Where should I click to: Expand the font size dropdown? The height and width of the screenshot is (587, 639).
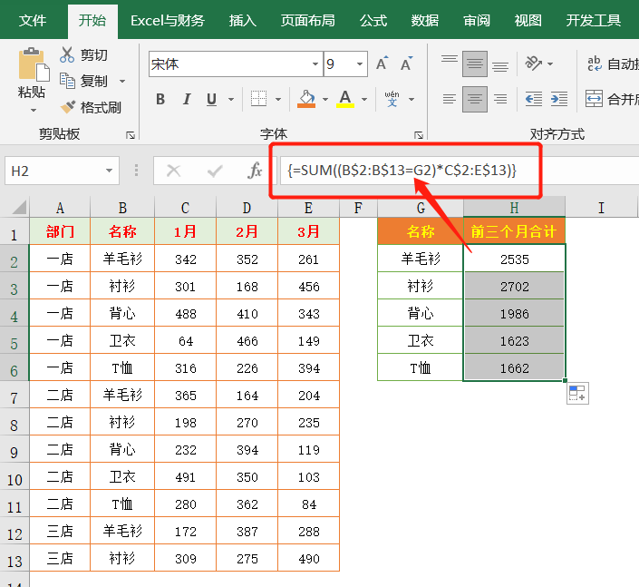coord(361,64)
